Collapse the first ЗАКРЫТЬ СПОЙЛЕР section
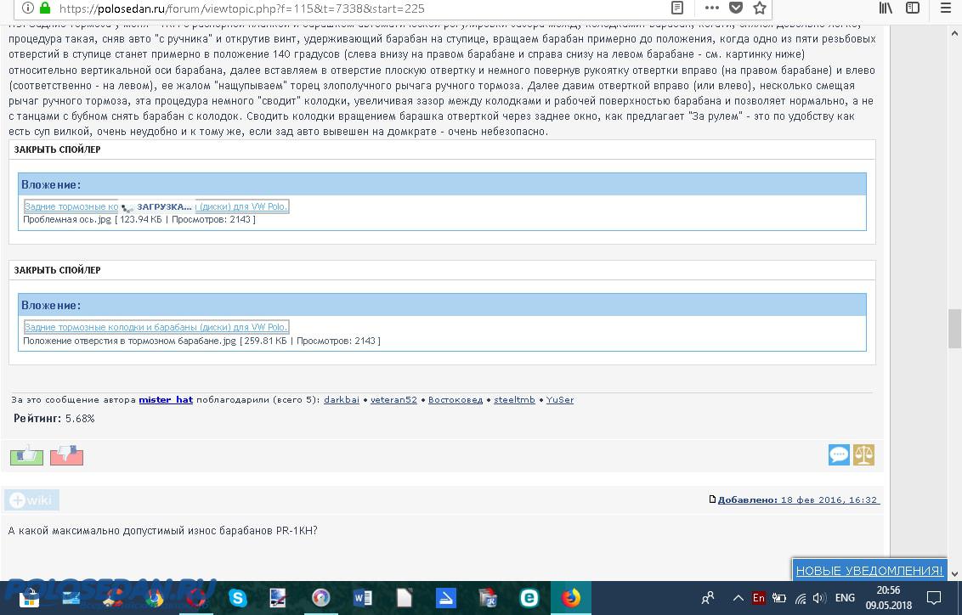The image size is (962, 615). [x=57, y=150]
